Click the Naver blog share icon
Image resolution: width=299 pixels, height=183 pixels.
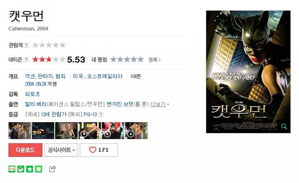[x=12, y=169]
